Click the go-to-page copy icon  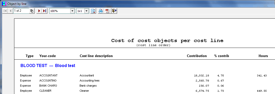(x=32, y=11)
